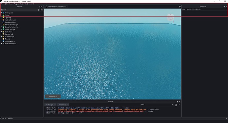Select ReplicatedStorage in Explorer
Screen dimensions: 228x123
tap(12, 24)
